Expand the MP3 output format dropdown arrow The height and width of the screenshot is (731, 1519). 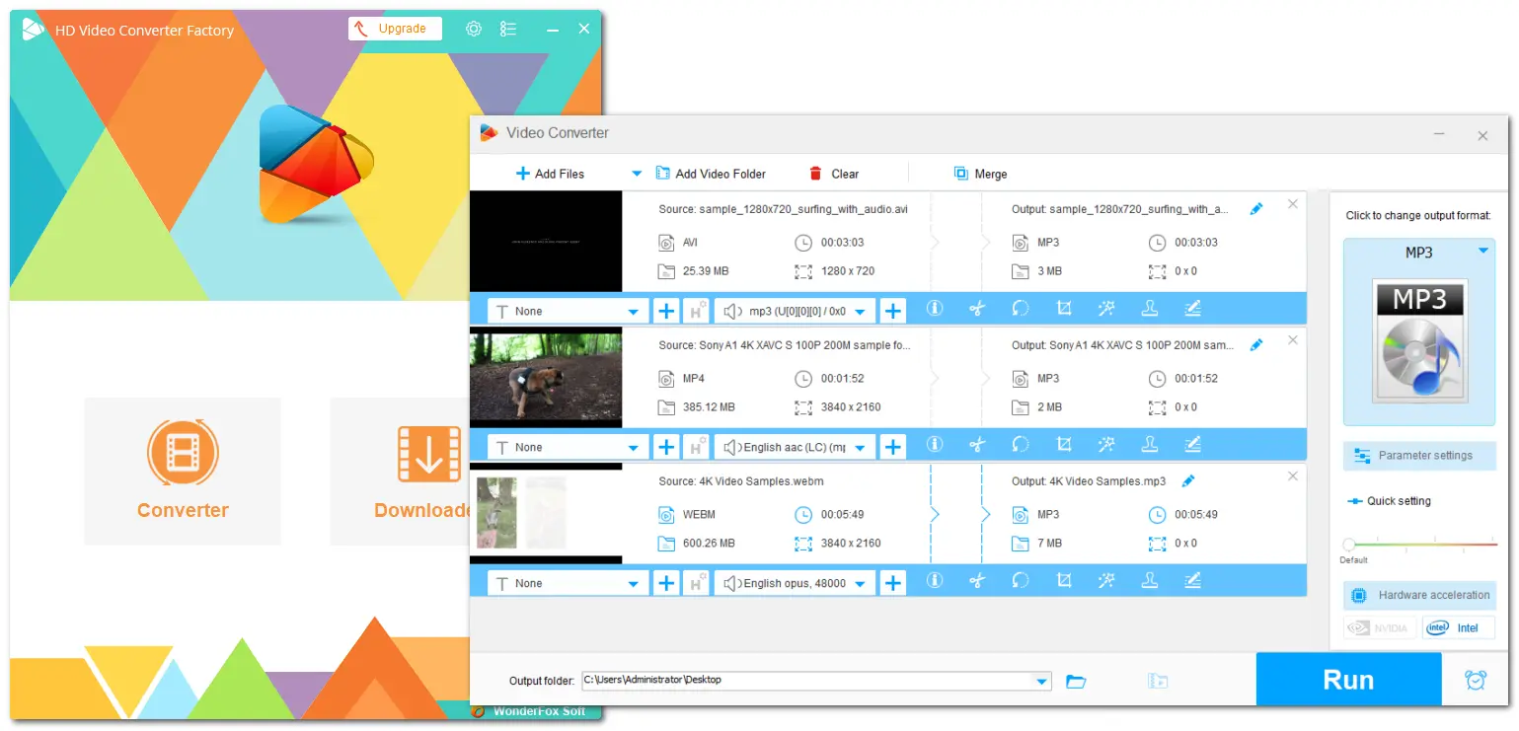point(1482,252)
